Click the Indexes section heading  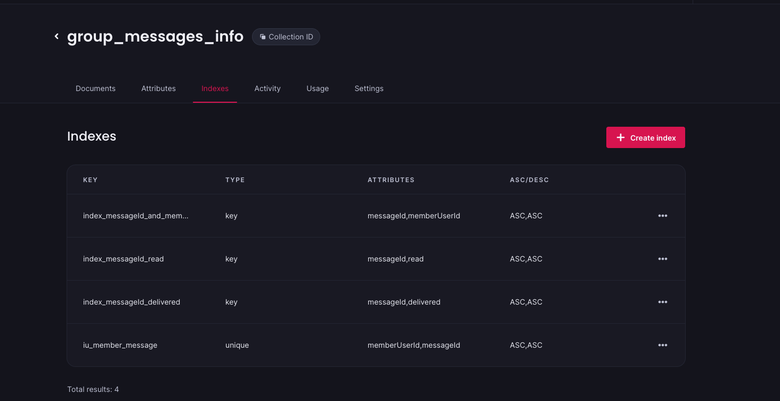click(x=92, y=136)
